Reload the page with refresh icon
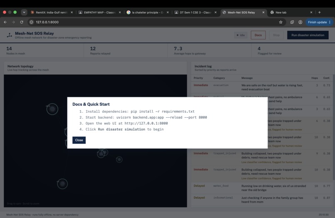The width and height of the screenshot is (335, 218). point(22,22)
